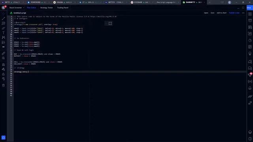Open ideas stream icon with red badge

250,75
